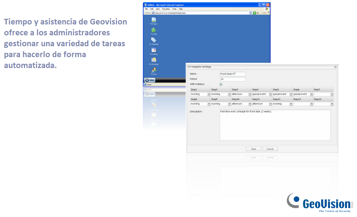
Task: Click the Start button in TAWeb
Action: [150, 80]
